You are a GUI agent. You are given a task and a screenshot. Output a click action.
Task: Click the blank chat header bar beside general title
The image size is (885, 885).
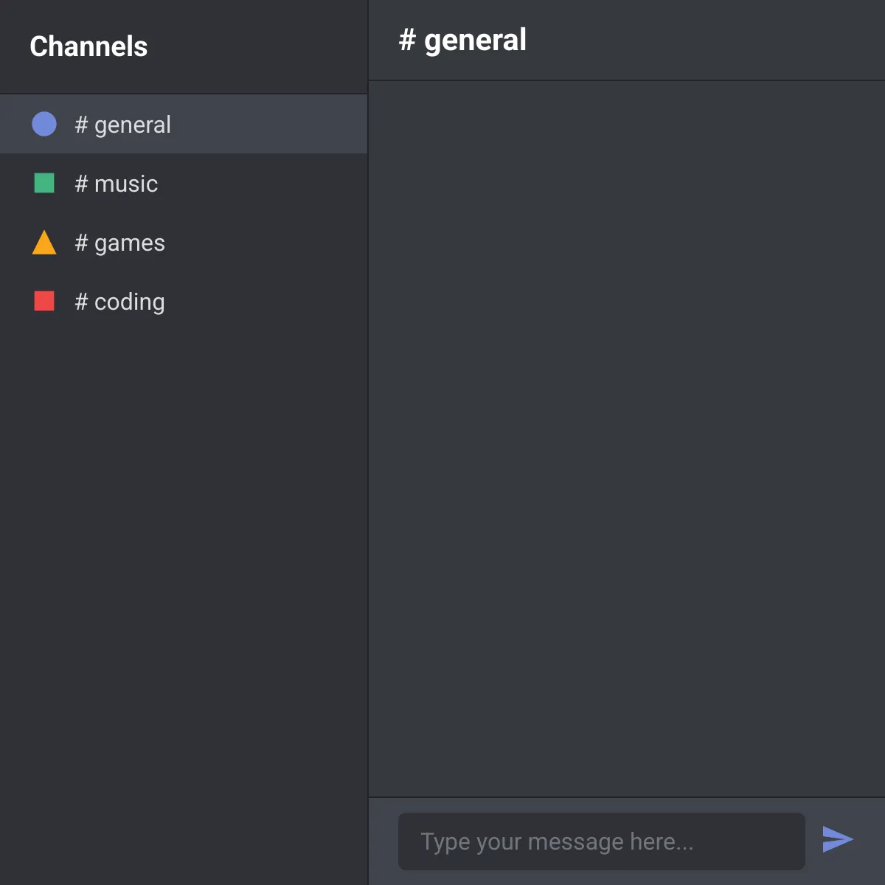704,40
